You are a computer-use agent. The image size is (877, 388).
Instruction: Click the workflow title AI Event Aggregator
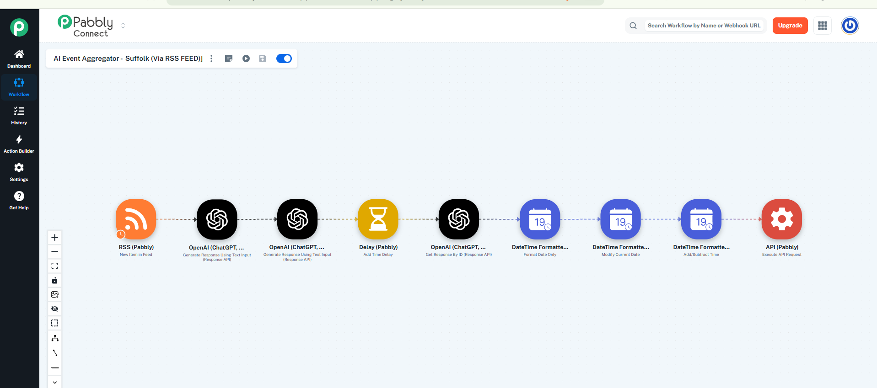pyautogui.click(x=128, y=58)
